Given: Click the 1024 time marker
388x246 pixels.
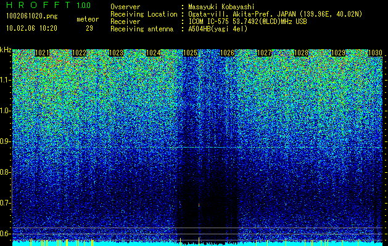Looking at the screenshot, I should tap(154, 53).
